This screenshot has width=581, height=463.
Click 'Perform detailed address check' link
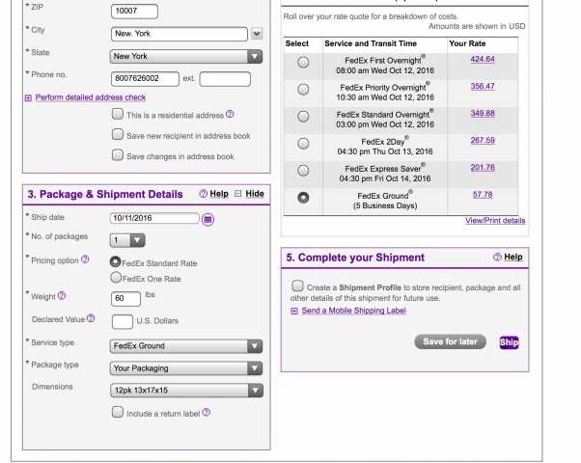click(x=91, y=97)
